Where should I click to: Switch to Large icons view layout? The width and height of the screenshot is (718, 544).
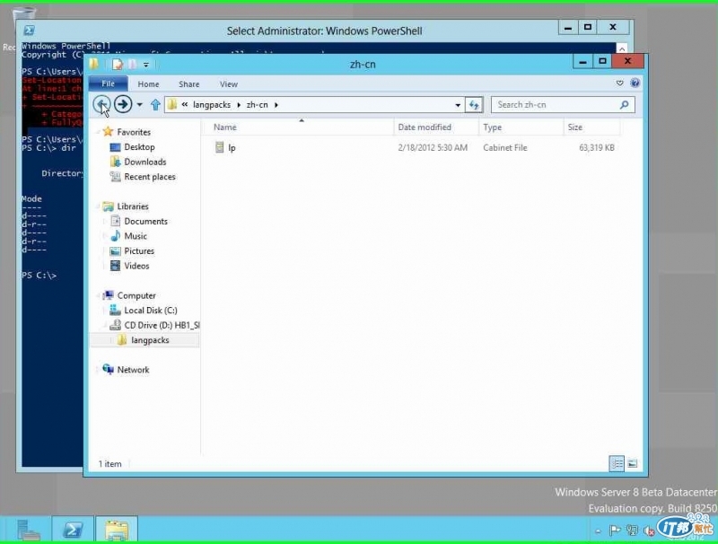(x=633, y=463)
